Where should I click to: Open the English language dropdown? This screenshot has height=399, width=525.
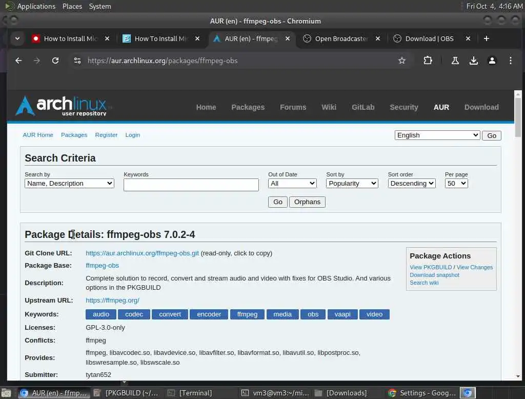[x=437, y=135]
